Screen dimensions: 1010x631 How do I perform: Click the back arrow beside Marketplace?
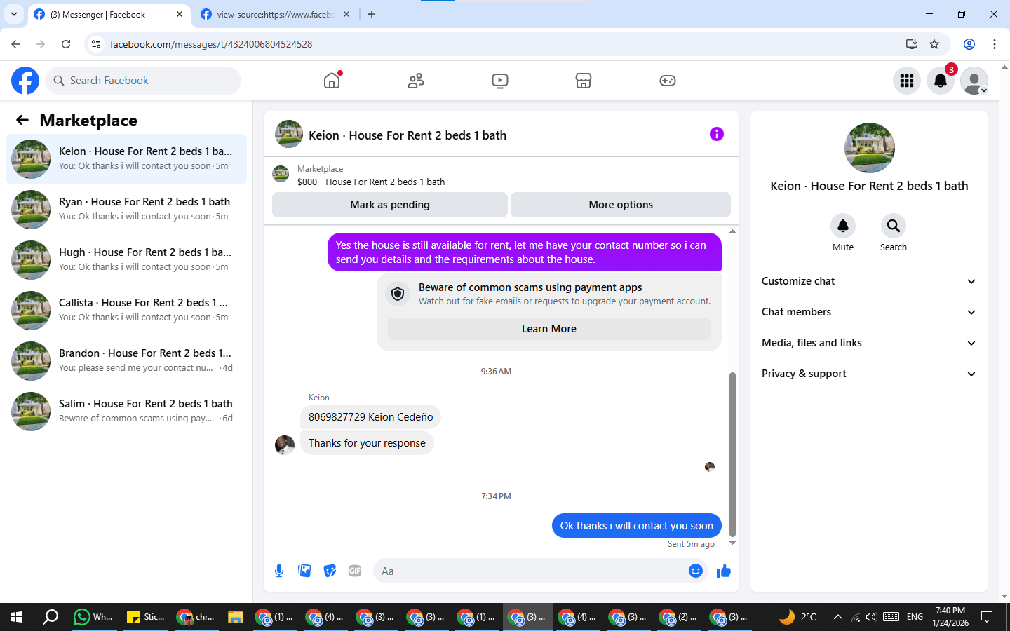(22, 120)
